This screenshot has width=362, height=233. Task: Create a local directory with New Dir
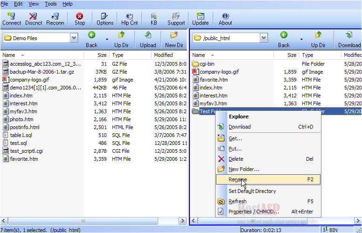point(174,39)
